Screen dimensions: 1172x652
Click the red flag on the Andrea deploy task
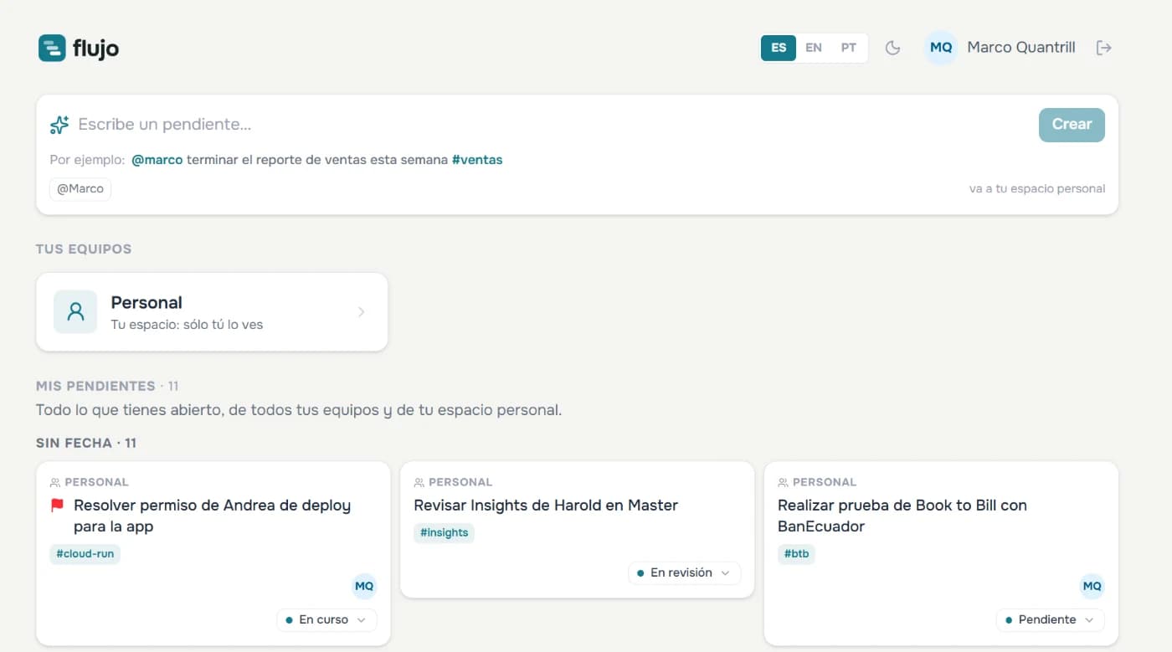[x=57, y=506]
